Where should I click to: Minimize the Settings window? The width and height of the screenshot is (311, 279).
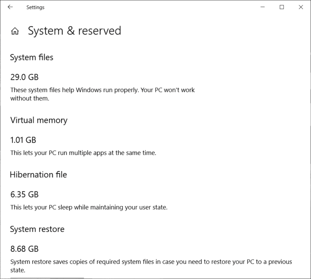[x=263, y=7]
